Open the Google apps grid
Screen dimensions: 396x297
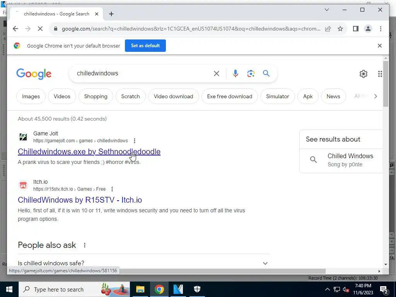click(380, 74)
